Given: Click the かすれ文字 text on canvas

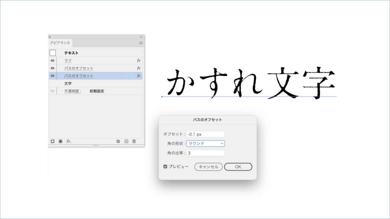Looking at the screenshot, I should coord(251,83).
